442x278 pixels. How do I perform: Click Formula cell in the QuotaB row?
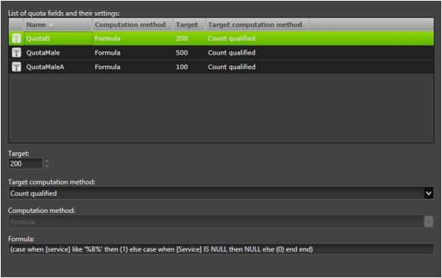(x=108, y=39)
